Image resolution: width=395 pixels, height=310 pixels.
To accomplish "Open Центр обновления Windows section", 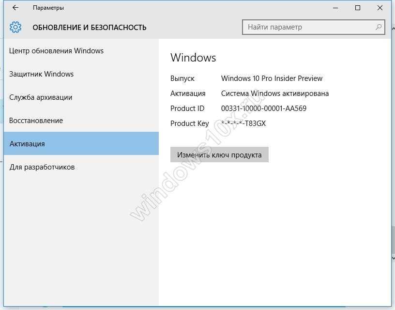I will 56,51.
